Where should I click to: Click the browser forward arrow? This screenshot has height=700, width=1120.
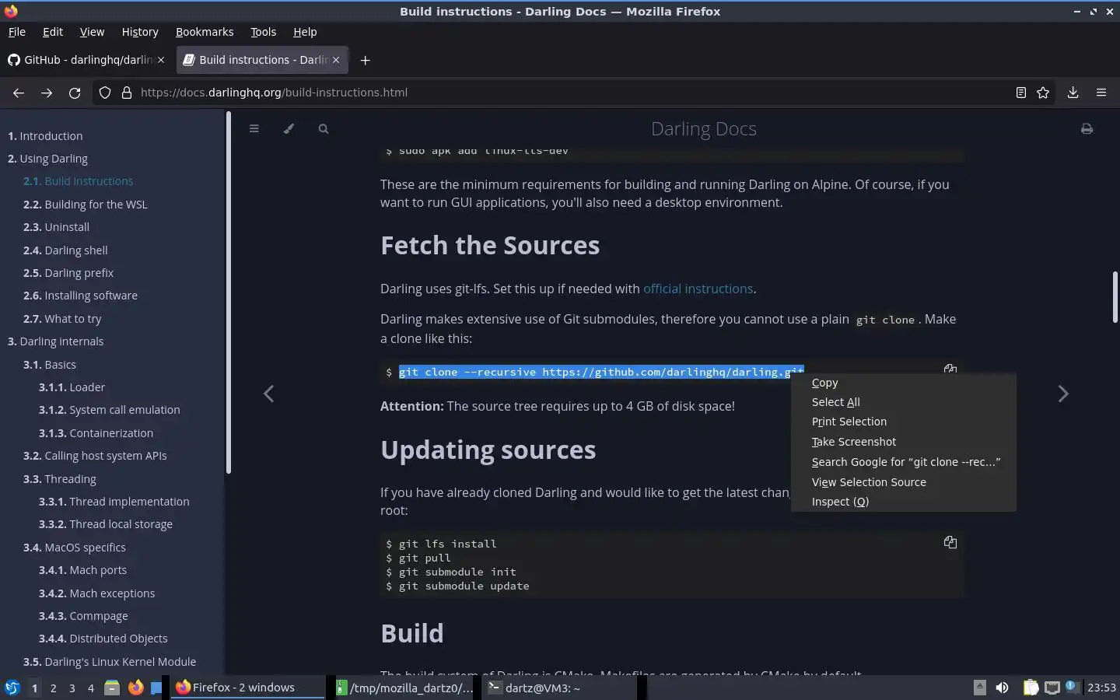(x=47, y=93)
